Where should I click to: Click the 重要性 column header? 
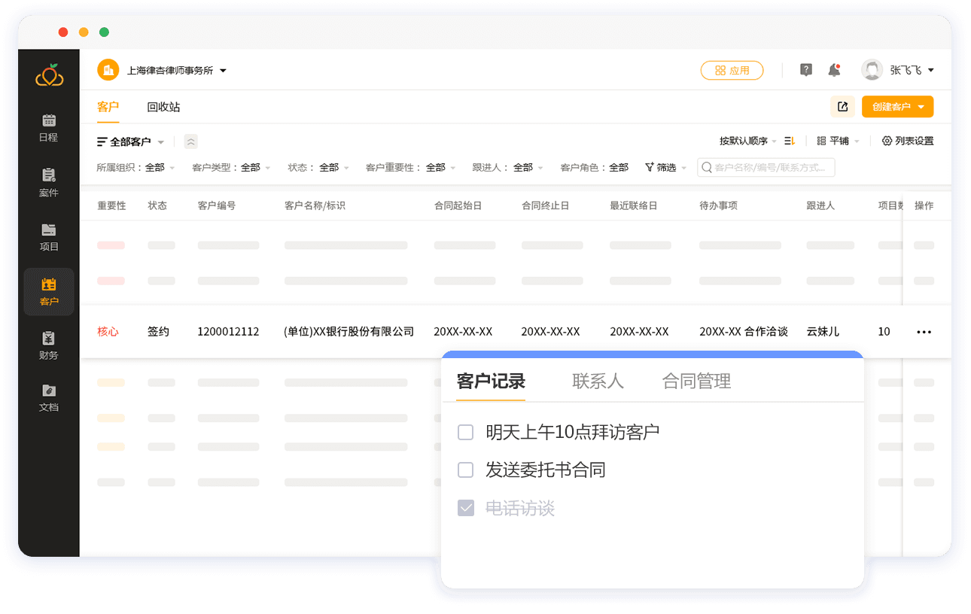(x=111, y=205)
